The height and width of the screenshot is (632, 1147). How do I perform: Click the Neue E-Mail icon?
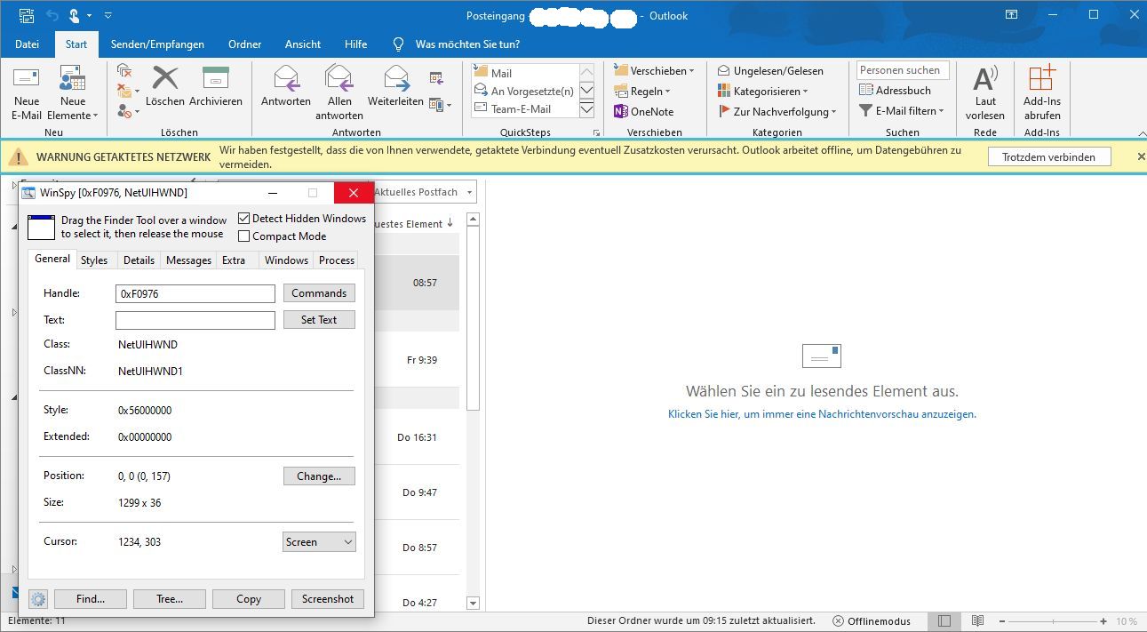[x=27, y=79]
